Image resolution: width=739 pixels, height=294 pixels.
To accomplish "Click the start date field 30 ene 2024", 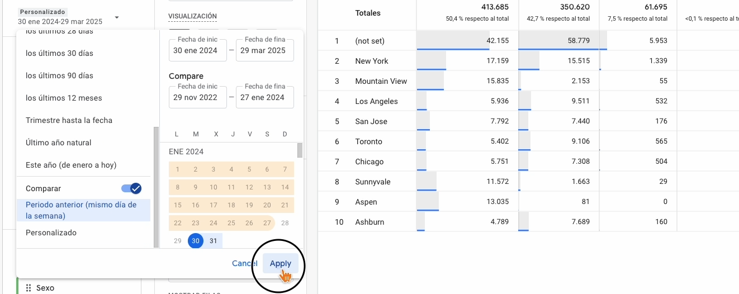I will point(197,50).
